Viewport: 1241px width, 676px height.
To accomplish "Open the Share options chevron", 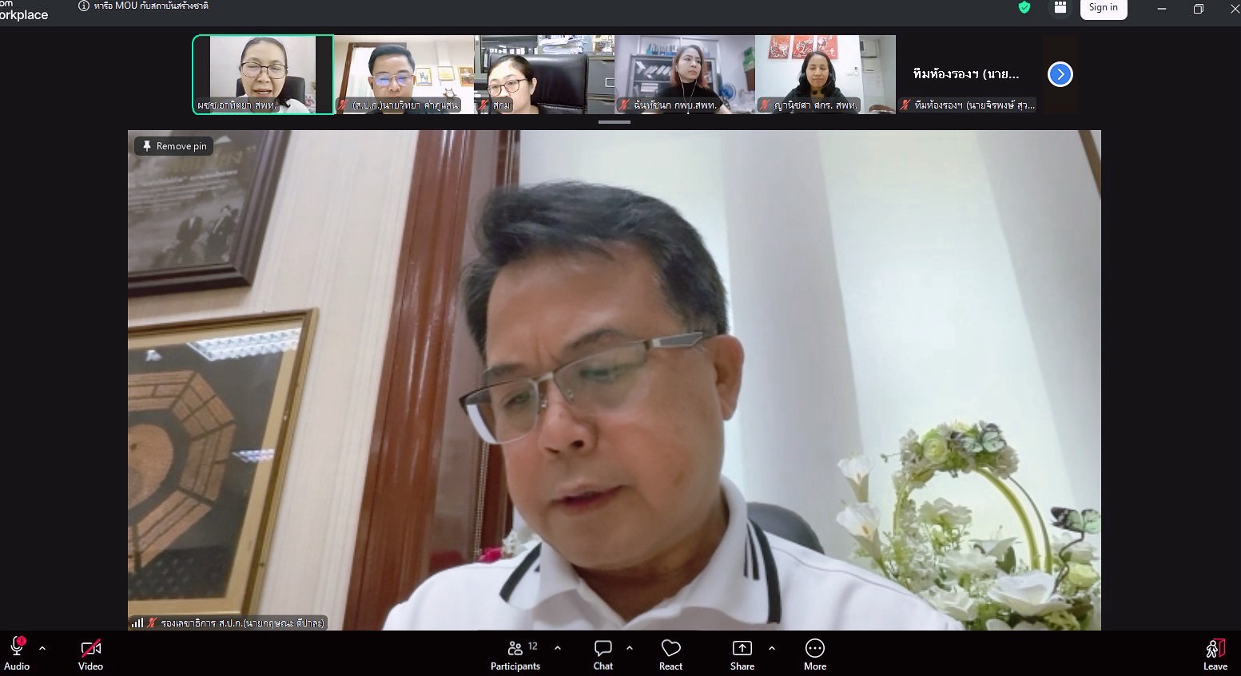I will point(771,648).
